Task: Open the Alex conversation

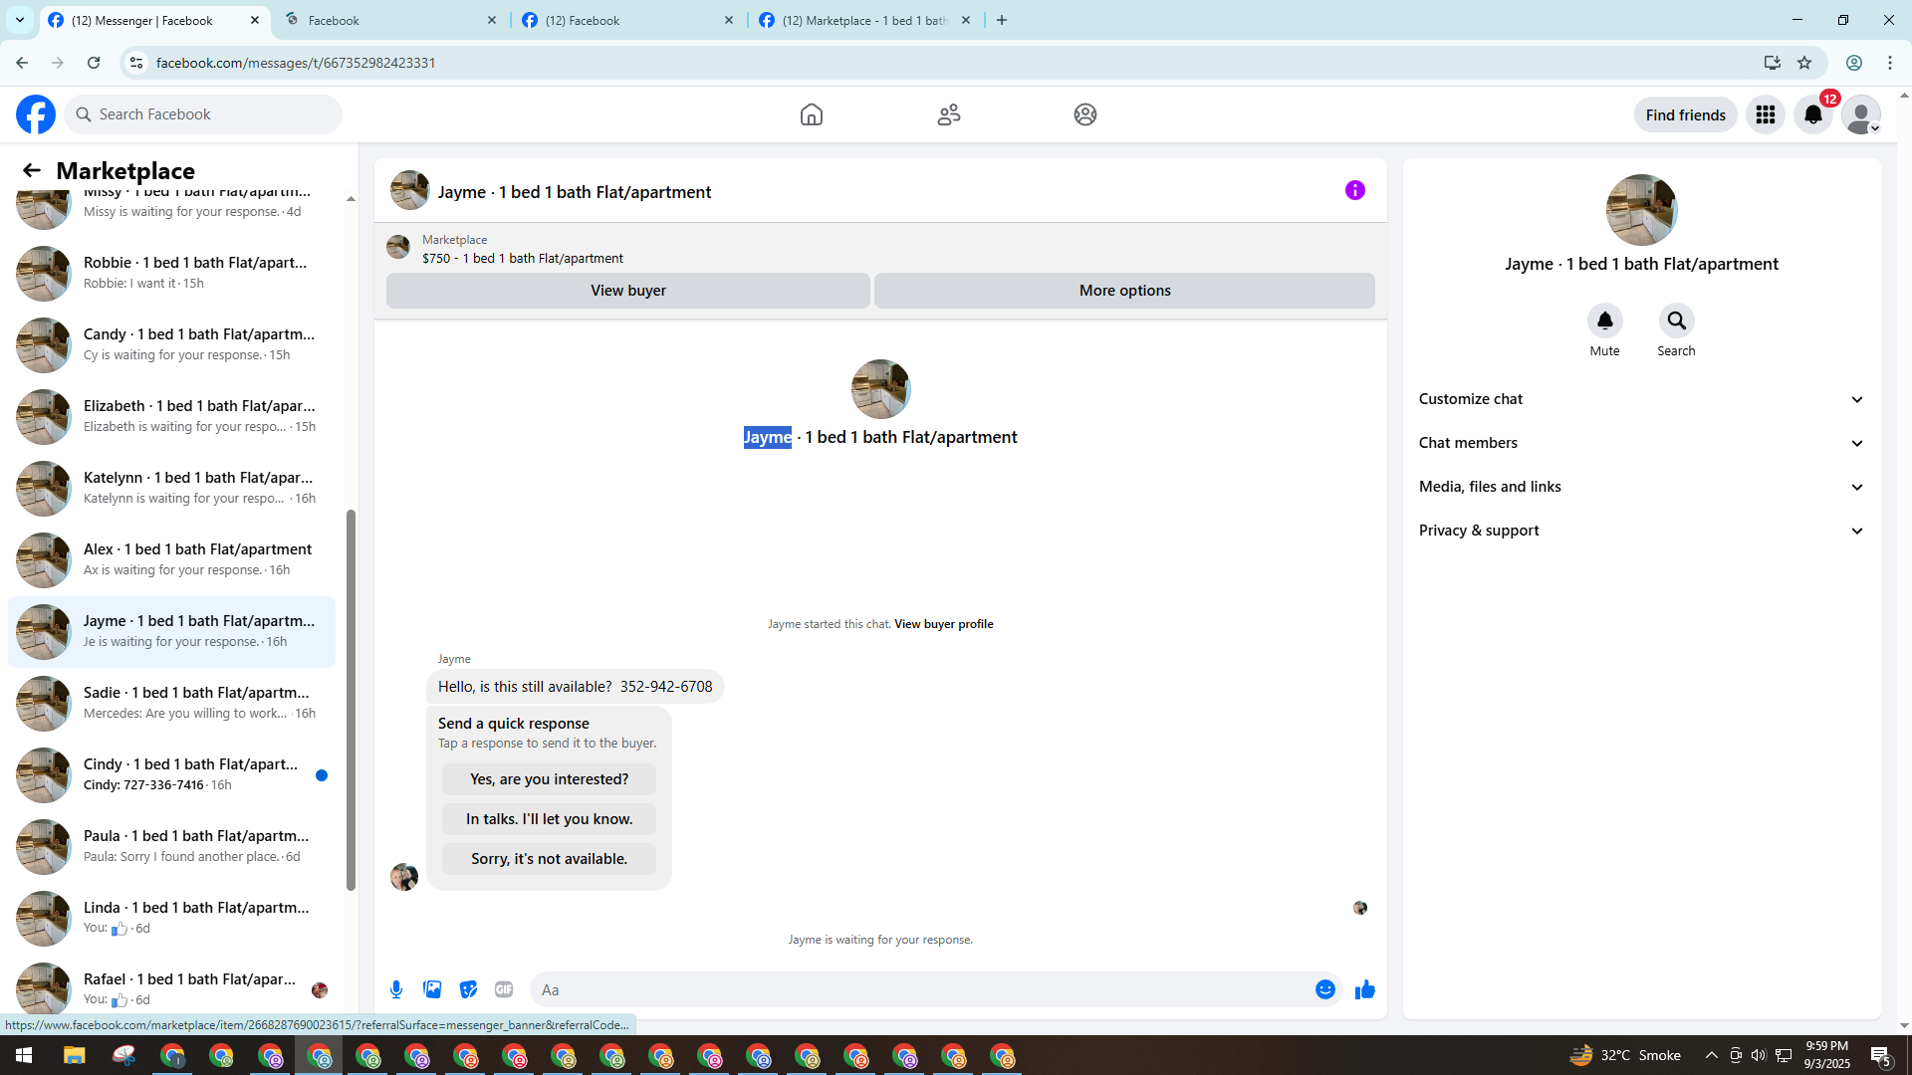Action: click(x=171, y=559)
